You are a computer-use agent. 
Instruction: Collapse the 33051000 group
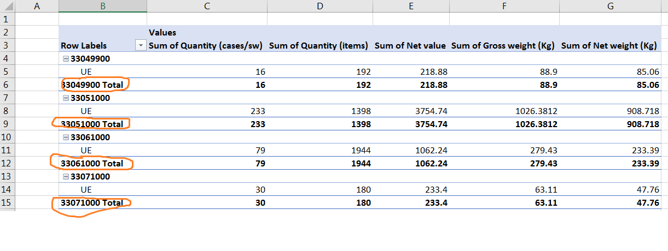[67, 98]
